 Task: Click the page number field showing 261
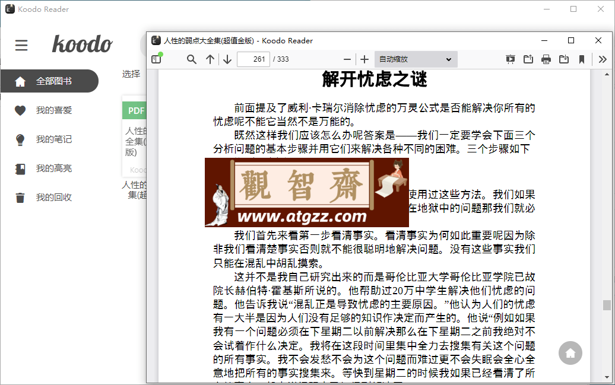tap(253, 59)
